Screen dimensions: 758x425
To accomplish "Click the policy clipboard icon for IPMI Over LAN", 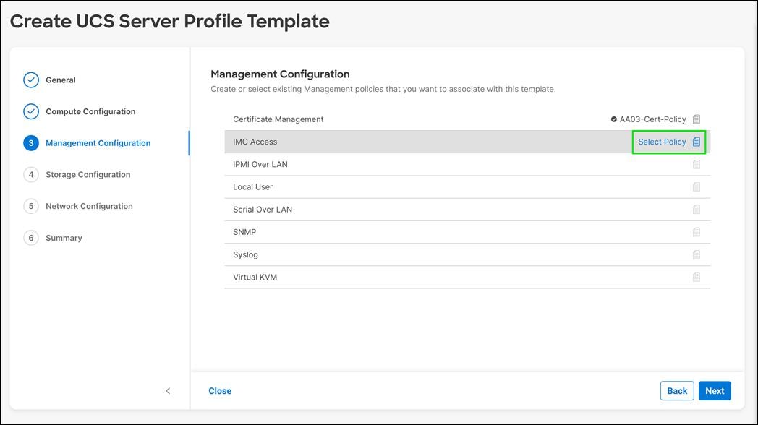I will (x=696, y=164).
